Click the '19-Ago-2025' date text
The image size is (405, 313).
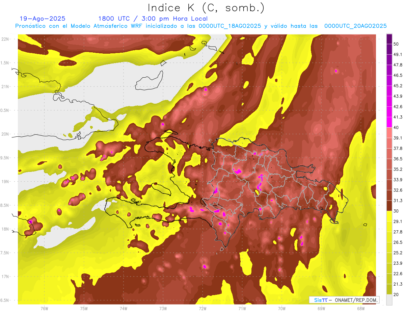43,19
